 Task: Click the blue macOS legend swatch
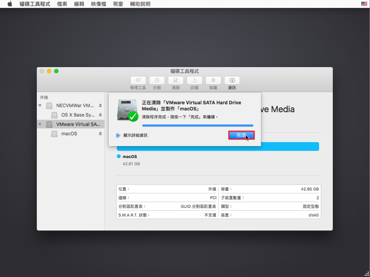pyautogui.click(x=119, y=156)
